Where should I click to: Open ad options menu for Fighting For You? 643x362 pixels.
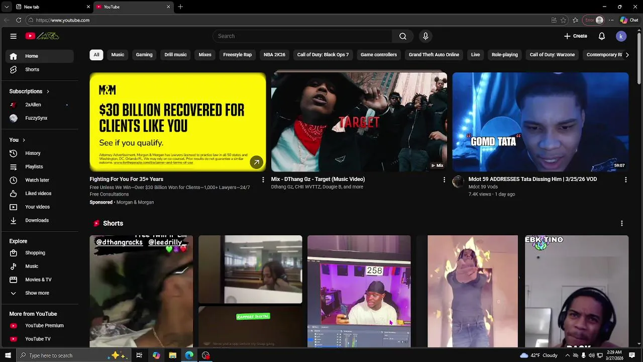pos(263,179)
